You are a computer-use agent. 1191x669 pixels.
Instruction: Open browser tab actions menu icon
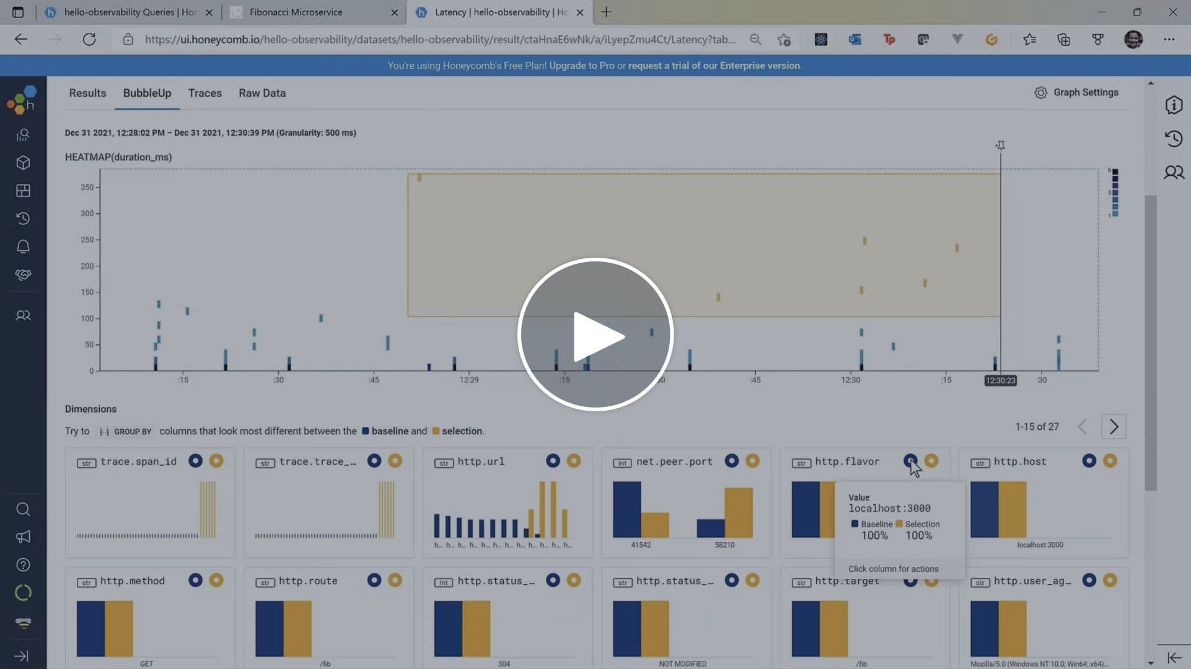point(18,12)
